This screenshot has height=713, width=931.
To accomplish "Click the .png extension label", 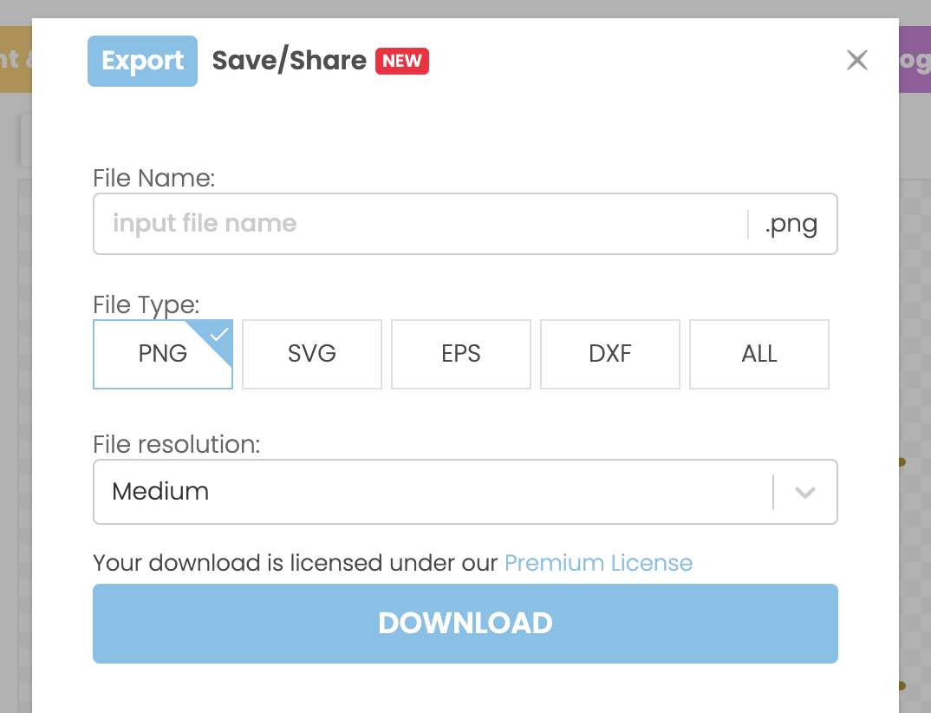I will click(x=791, y=223).
